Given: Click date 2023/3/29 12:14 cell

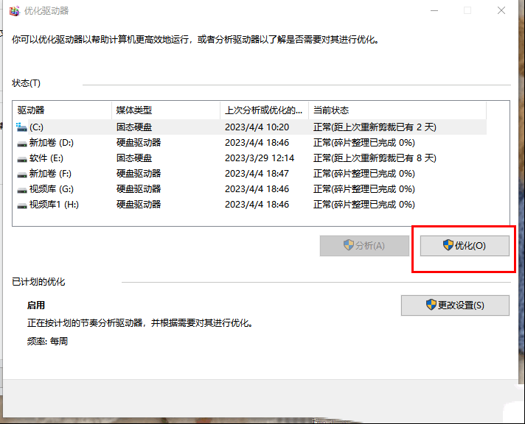Looking at the screenshot, I should (260, 158).
